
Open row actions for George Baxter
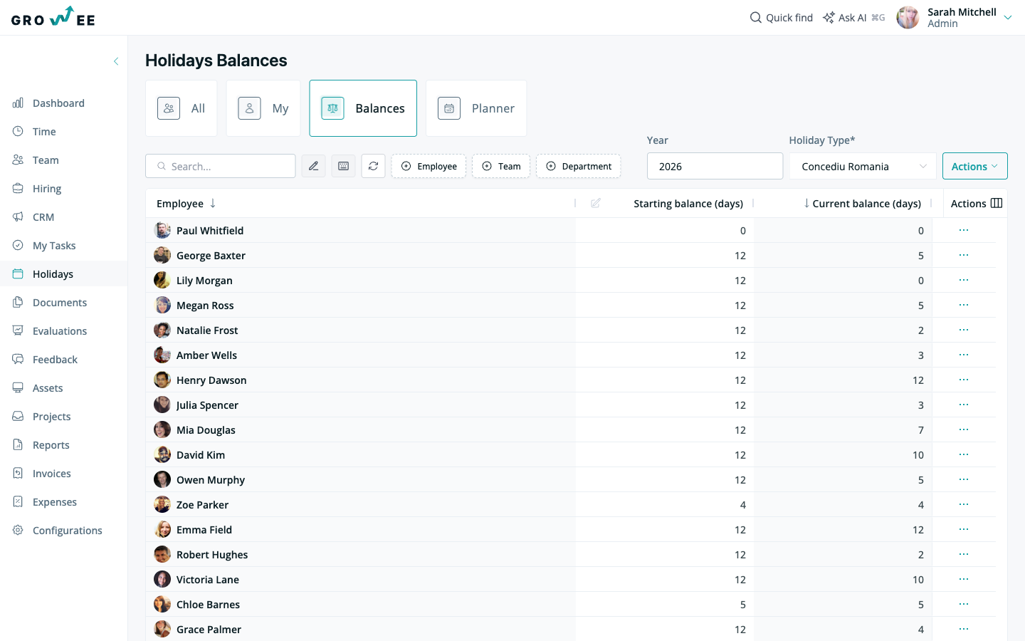pyautogui.click(x=964, y=255)
